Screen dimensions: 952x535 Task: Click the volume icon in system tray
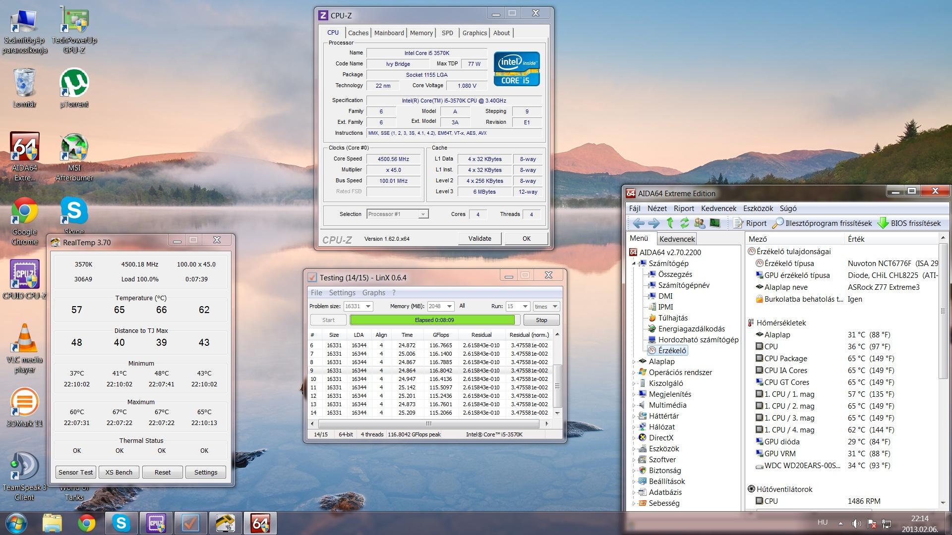point(856,523)
